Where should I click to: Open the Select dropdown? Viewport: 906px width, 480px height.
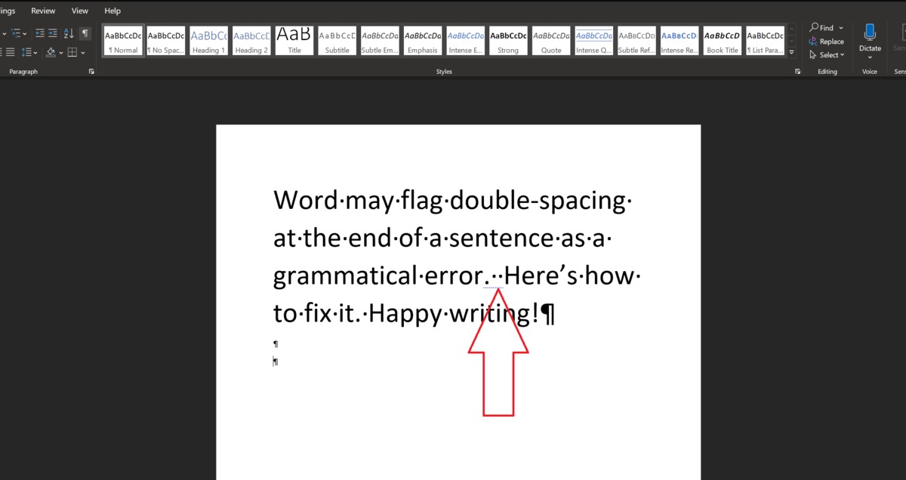click(826, 54)
